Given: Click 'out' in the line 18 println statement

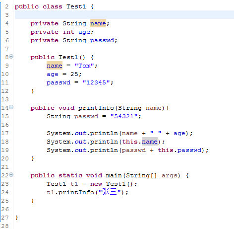Looking at the screenshot, I should tap(80, 142).
